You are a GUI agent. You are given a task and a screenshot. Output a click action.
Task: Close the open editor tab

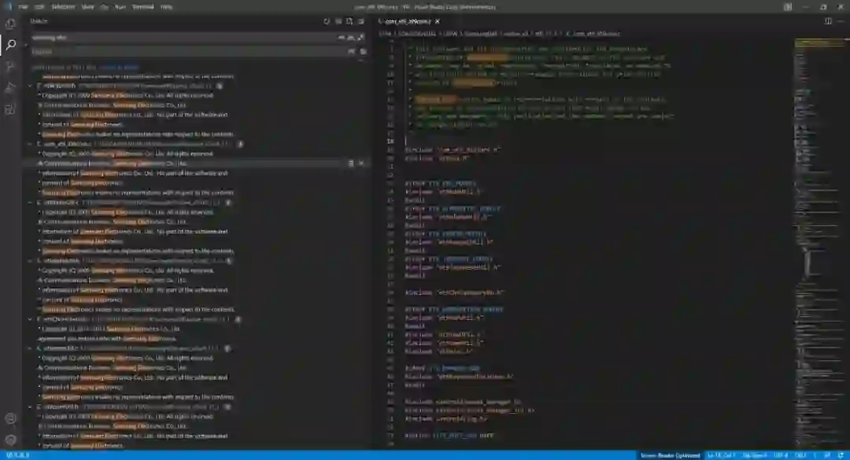pyautogui.click(x=437, y=21)
